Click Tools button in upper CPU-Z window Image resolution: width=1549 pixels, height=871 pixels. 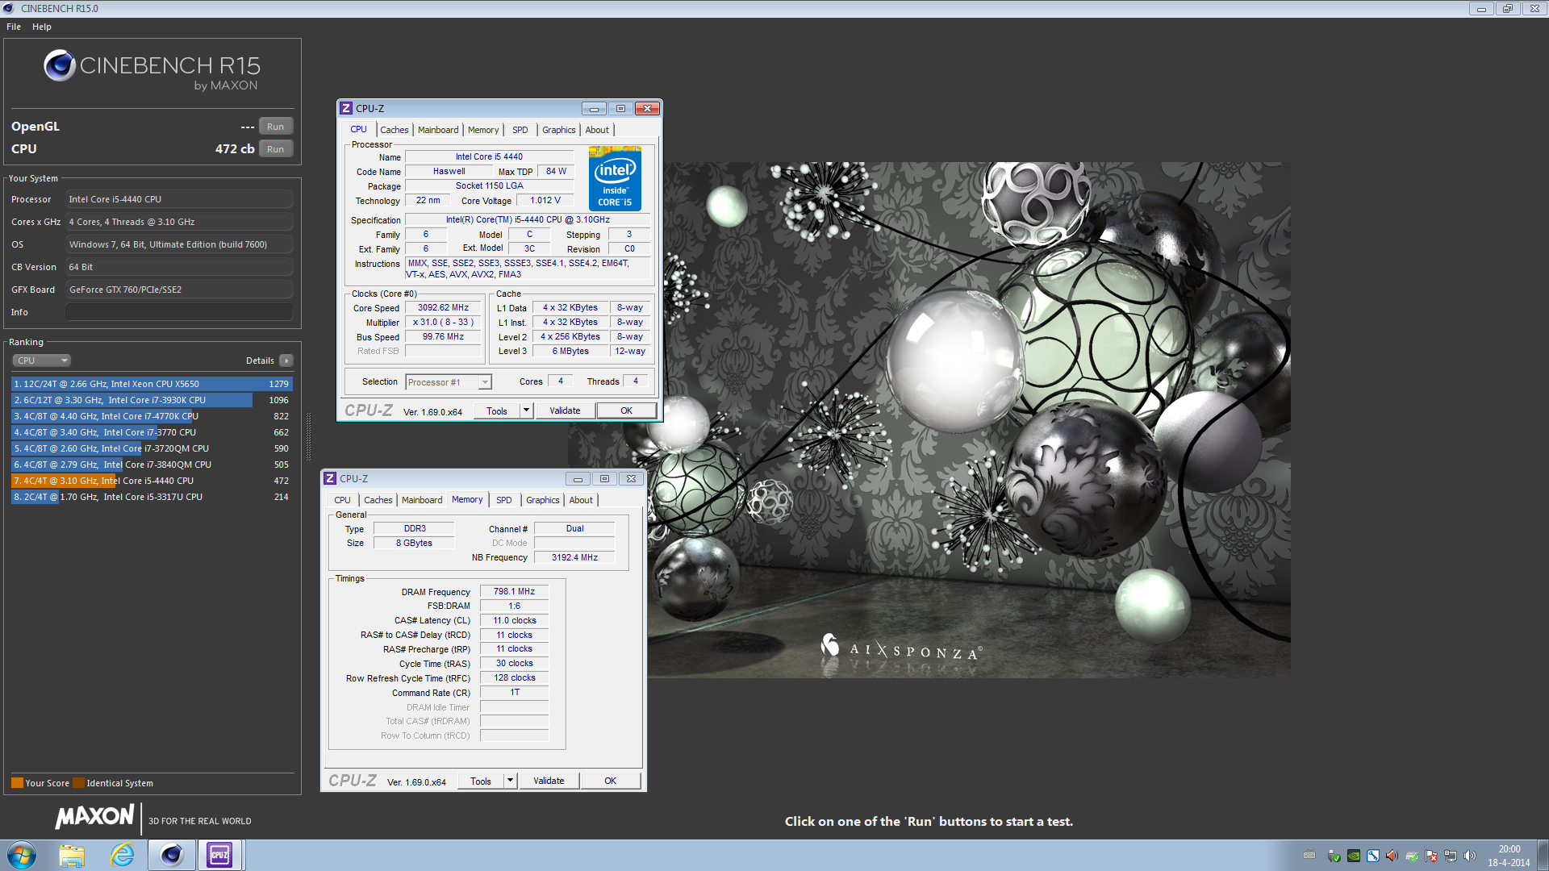(497, 410)
